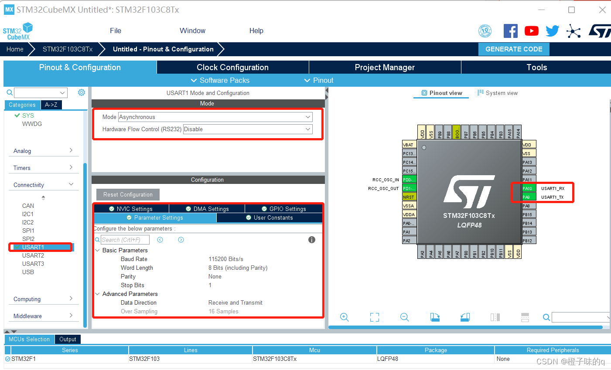Flip the chip view horizontally
Screen dimensions: 611x370
pos(495,317)
